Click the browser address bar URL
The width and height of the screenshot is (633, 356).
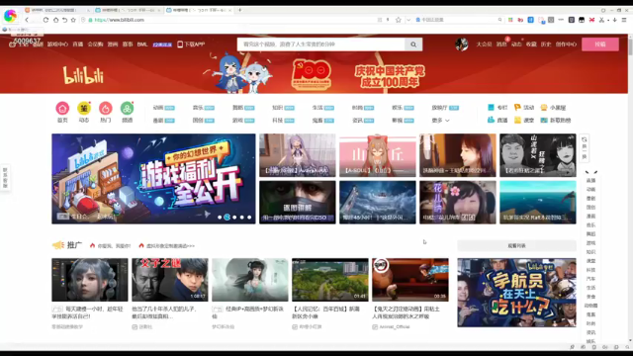[119, 20]
